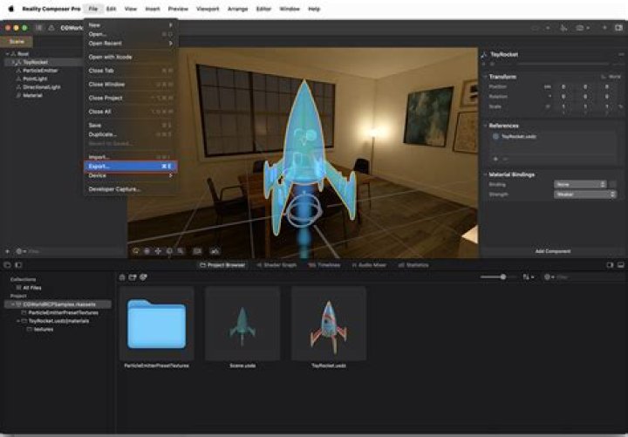Screen dimensions: 628x437
Task: Open the hierarchy filter options dropdown
Action: pos(20,251)
